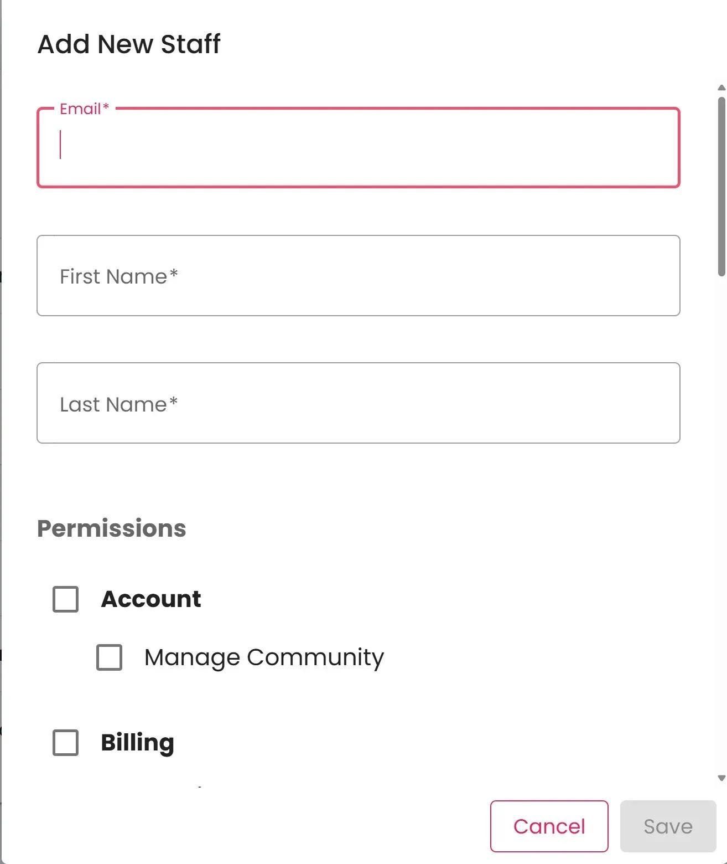Screen dimensions: 727x864
Task: Click the Manage Community label text
Action: point(264,657)
